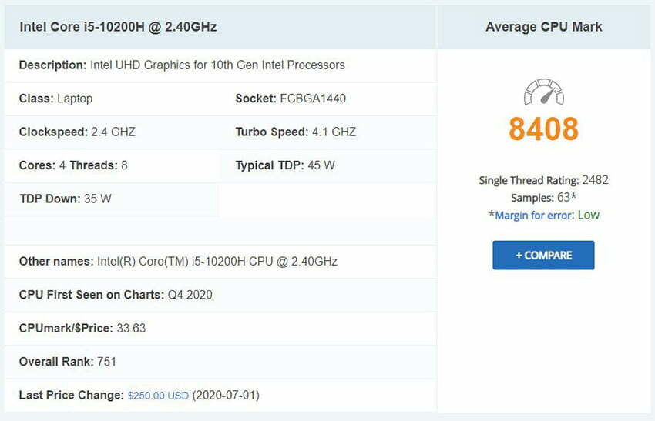Click the Class: Laptop entry
The width and height of the screenshot is (655, 421).
[x=56, y=99]
